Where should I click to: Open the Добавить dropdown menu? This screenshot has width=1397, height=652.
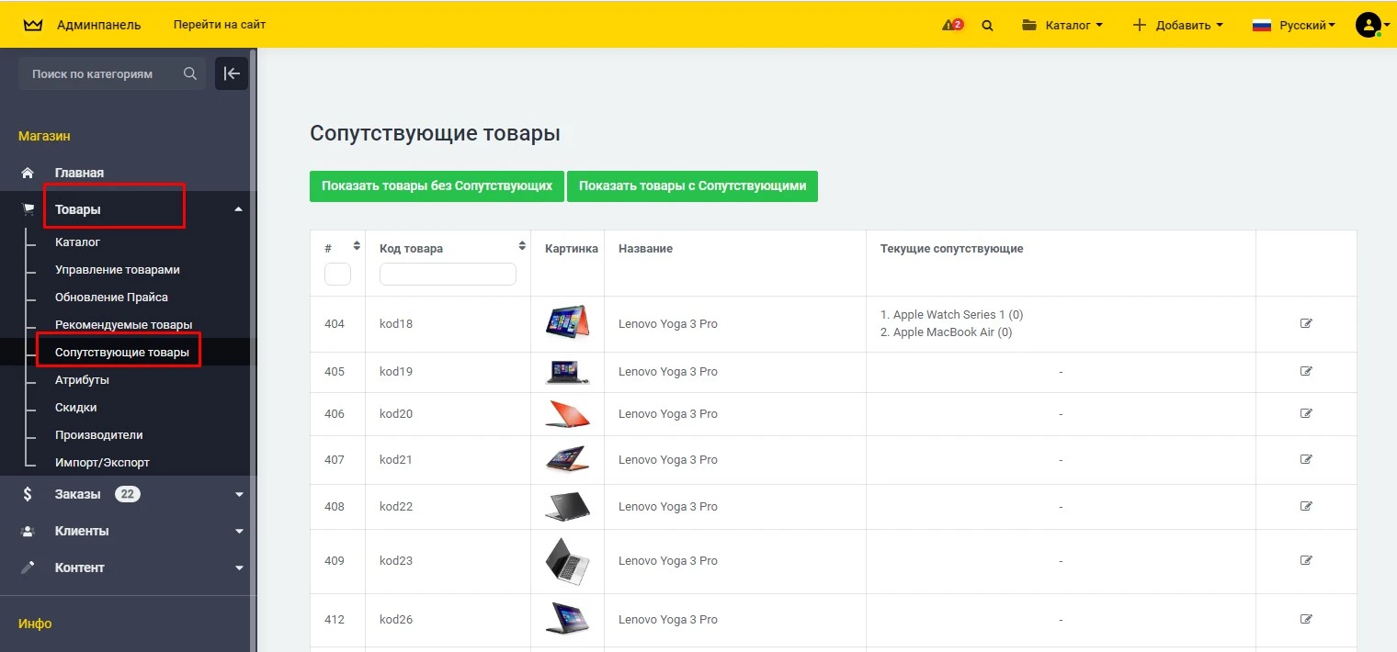1177,25
